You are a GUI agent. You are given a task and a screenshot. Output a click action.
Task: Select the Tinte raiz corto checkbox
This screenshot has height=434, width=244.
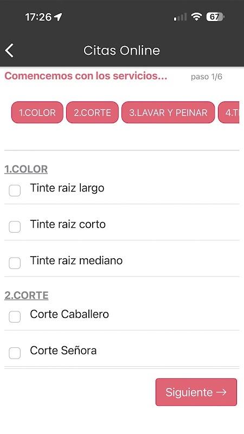click(15, 227)
